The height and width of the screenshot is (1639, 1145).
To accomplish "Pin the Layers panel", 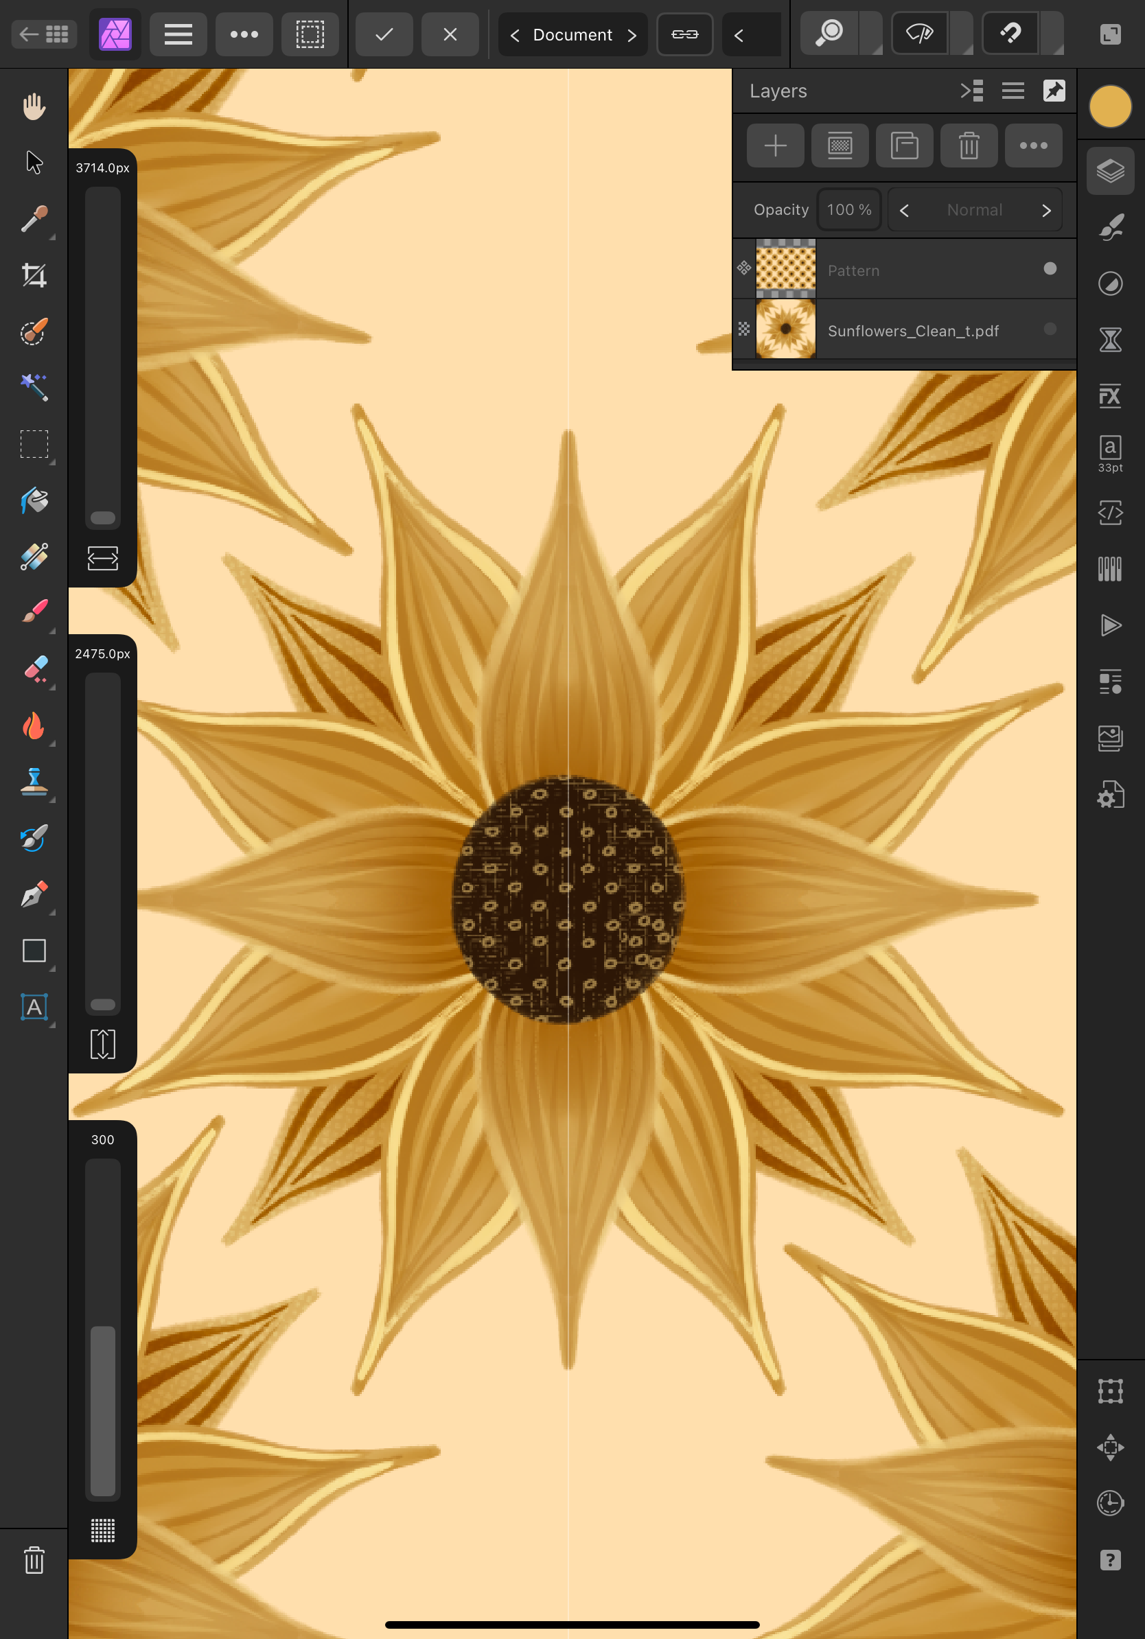I will [x=1054, y=91].
